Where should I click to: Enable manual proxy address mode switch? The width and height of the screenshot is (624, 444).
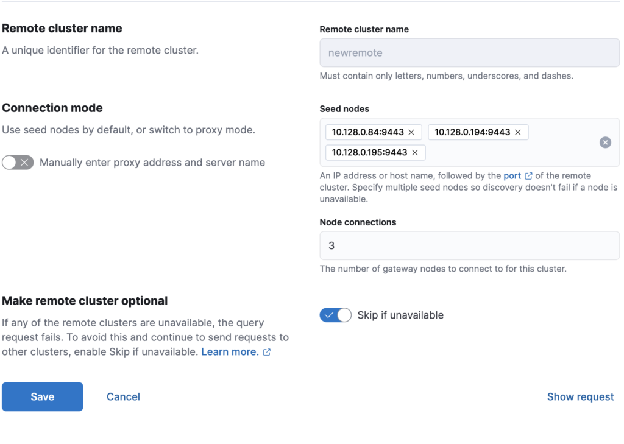pyautogui.click(x=18, y=163)
